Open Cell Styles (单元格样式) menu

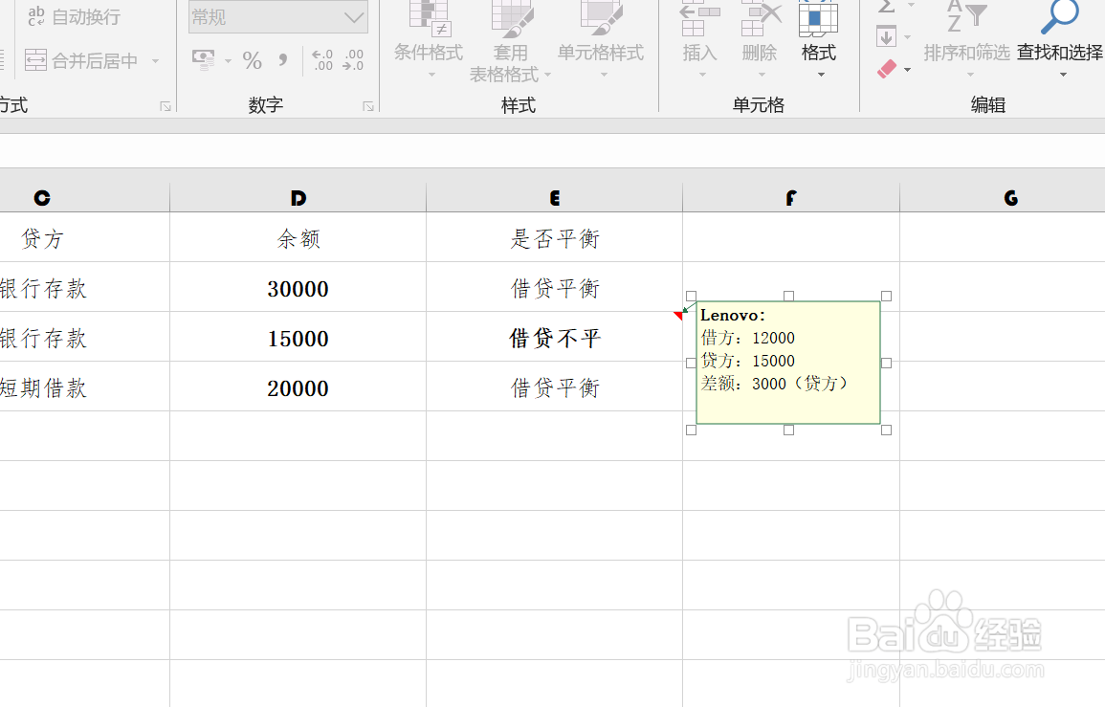pyautogui.click(x=601, y=40)
